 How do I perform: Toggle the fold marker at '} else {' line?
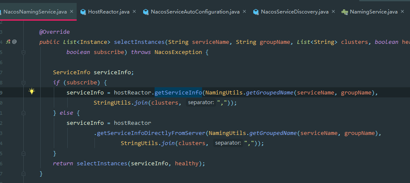coord(24,113)
